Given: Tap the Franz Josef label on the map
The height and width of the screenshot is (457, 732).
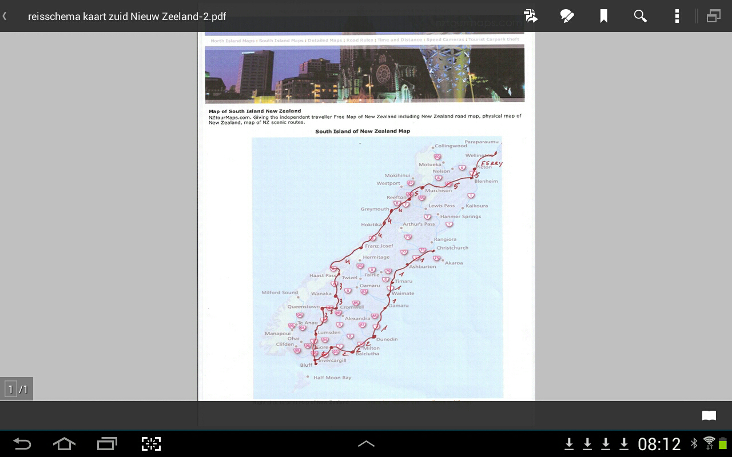Looking at the screenshot, I should (379, 246).
